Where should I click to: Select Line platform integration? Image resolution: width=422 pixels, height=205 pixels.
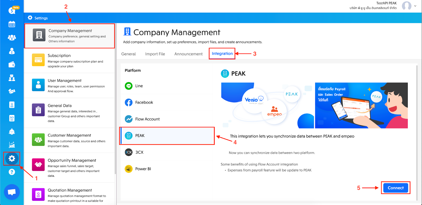(x=167, y=86)
